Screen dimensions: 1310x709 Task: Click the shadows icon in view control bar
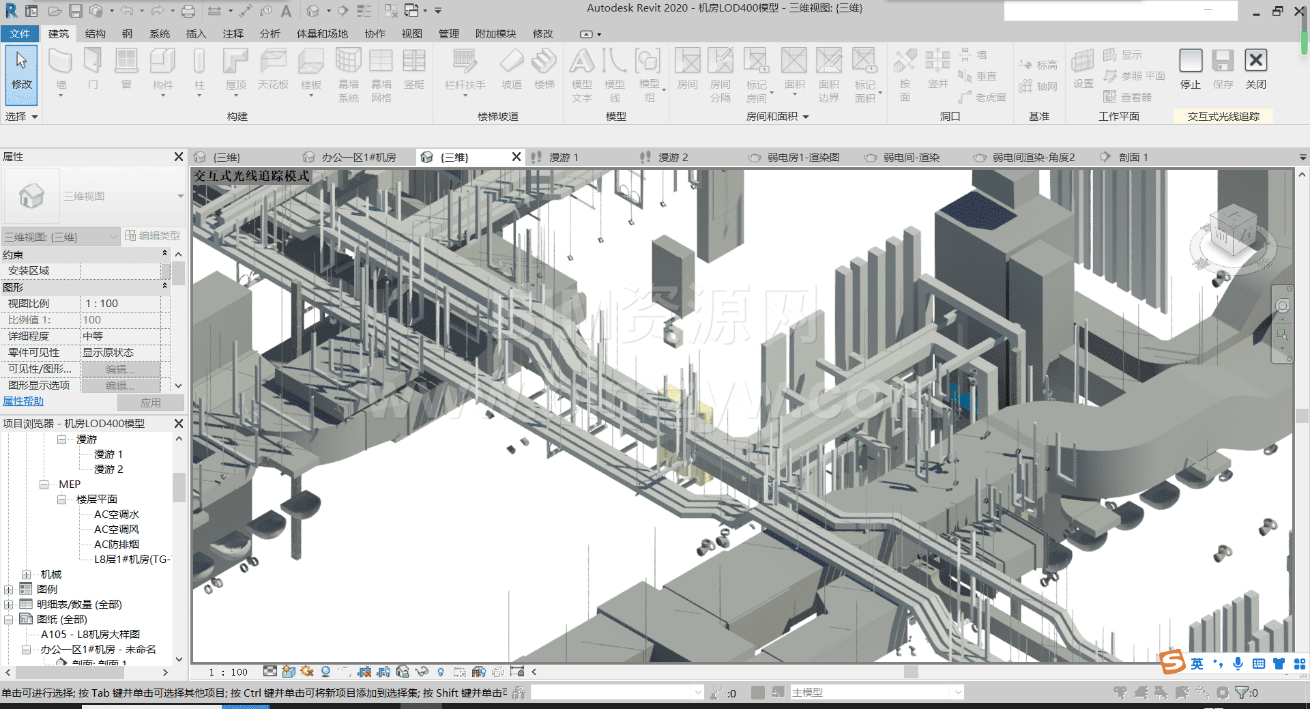(x=325, y=672)
